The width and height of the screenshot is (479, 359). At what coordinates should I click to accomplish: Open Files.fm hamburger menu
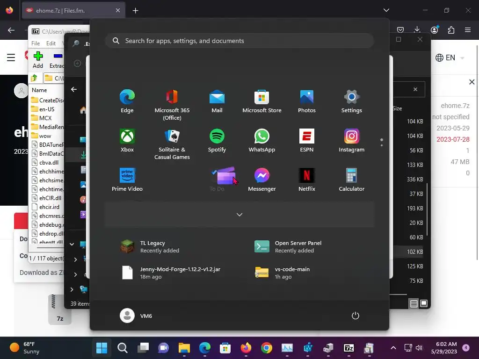point(11,57)
